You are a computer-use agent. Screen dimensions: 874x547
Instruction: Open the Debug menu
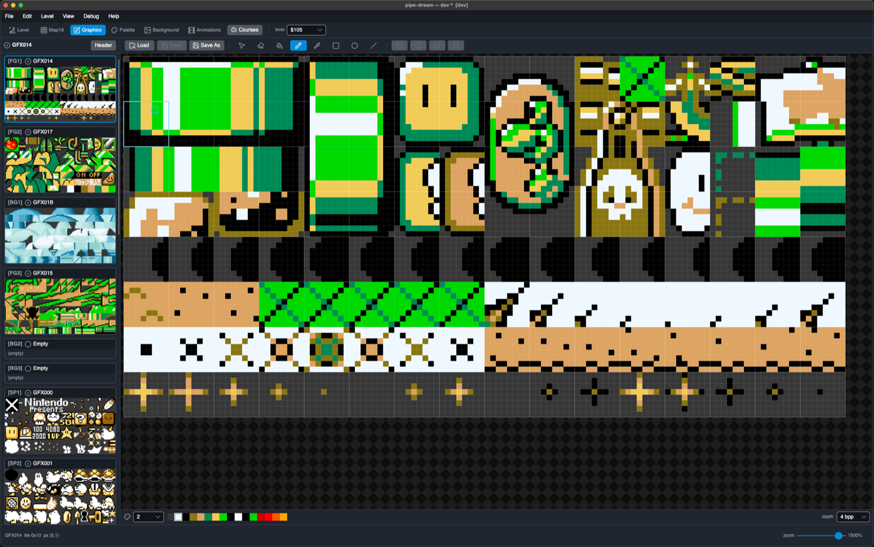pyautogui.click(x=91, y=16)
